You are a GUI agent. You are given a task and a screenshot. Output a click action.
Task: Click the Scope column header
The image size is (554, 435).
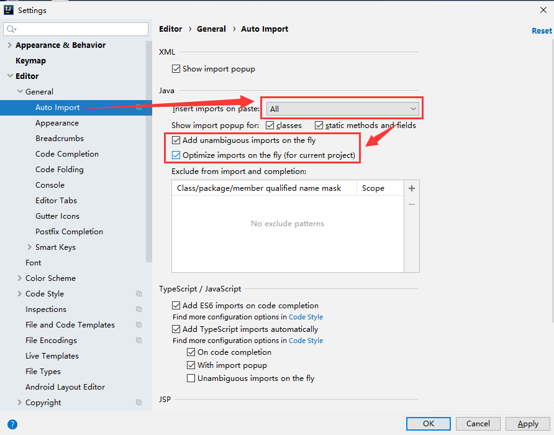(x=373, y=188)
